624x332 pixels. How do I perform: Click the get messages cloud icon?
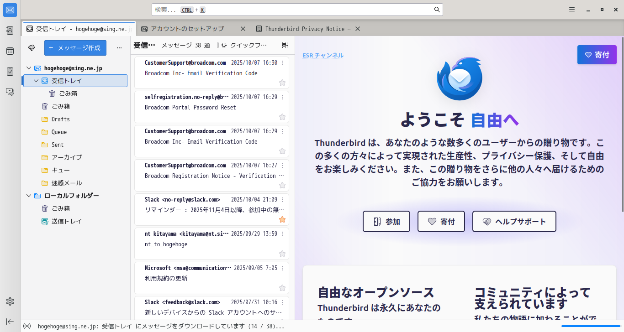[32, 47]
